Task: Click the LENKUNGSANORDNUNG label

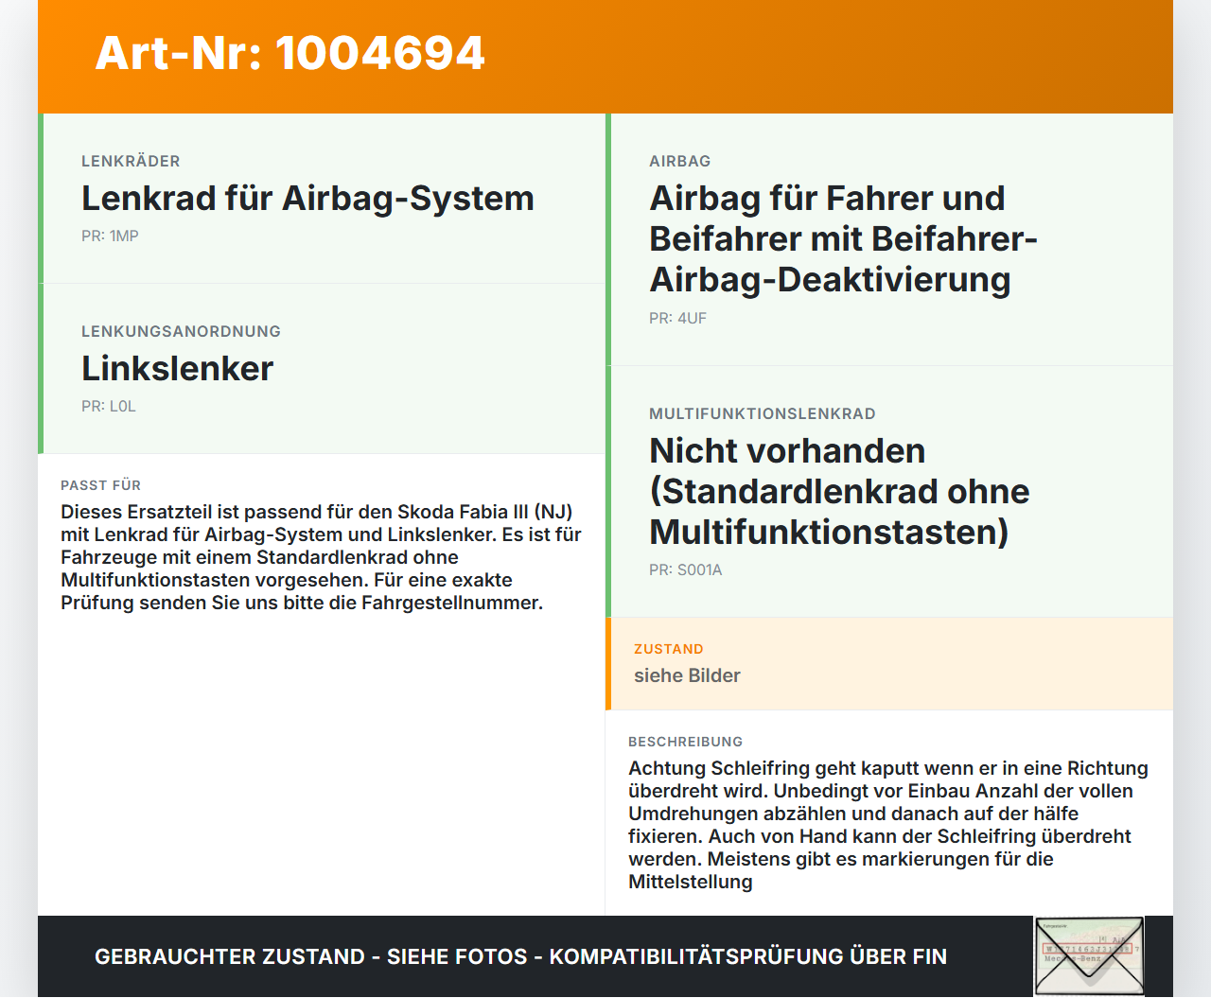Action: click(x=181, y=331)
